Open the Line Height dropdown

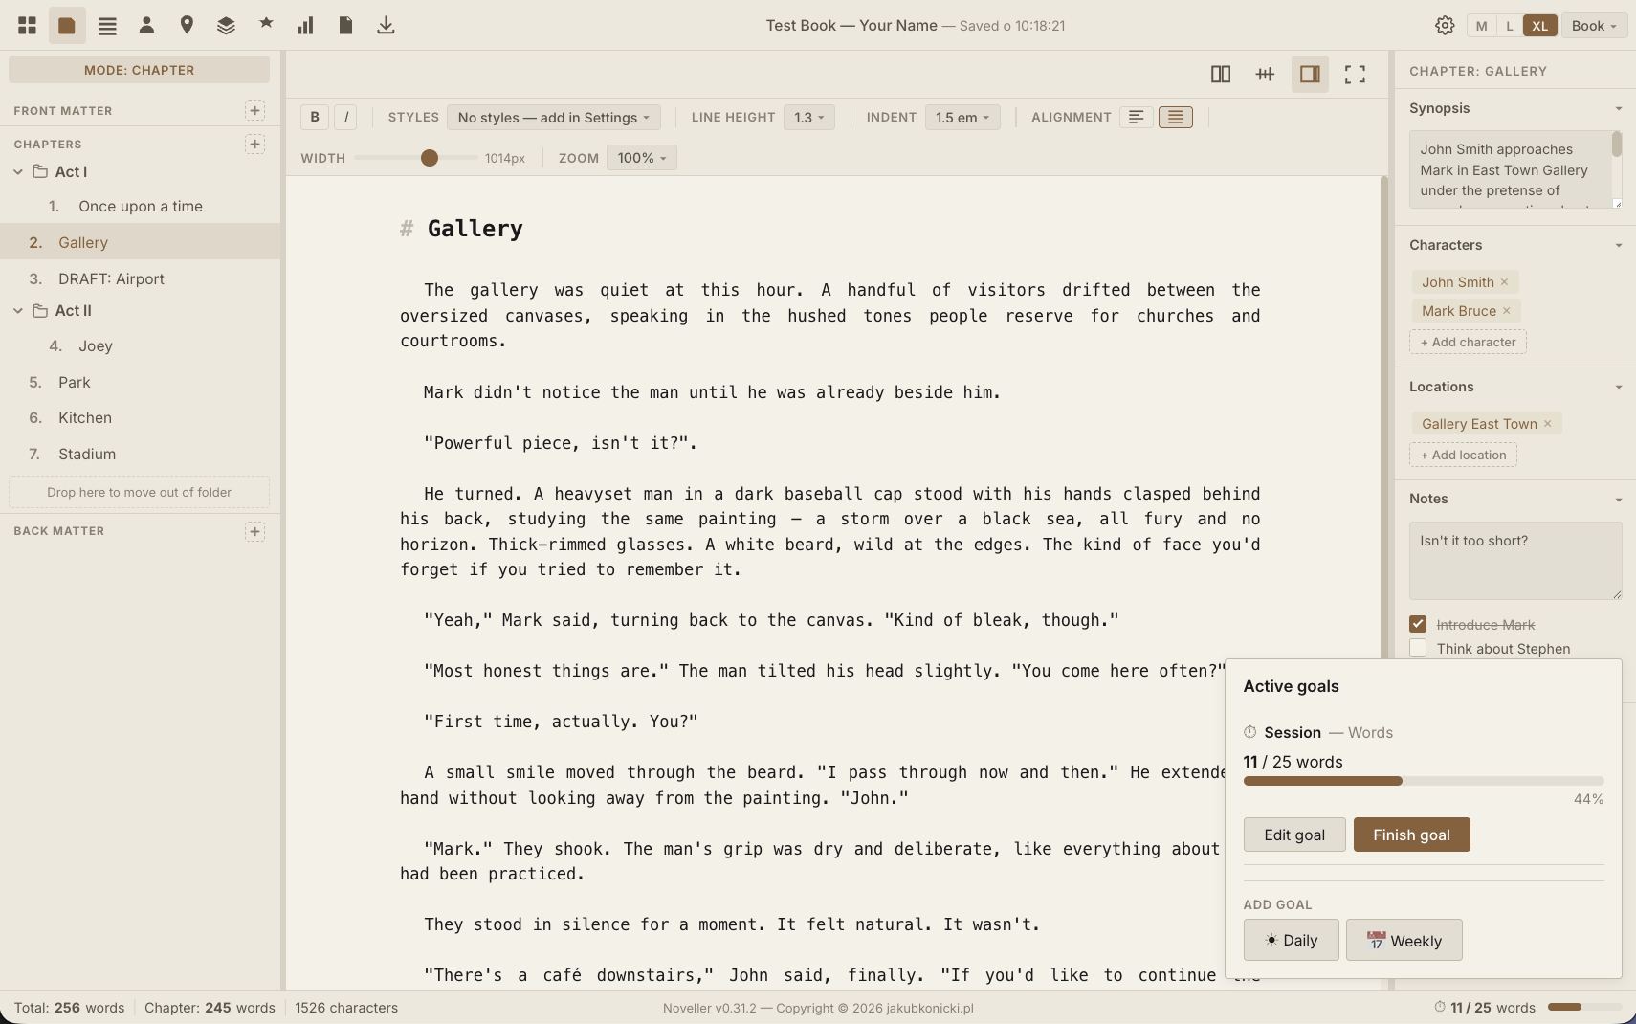[x=808, y=117]
